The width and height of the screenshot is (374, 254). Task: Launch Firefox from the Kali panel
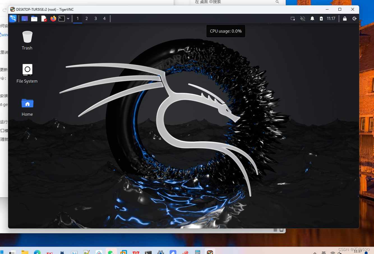(53, 19)
